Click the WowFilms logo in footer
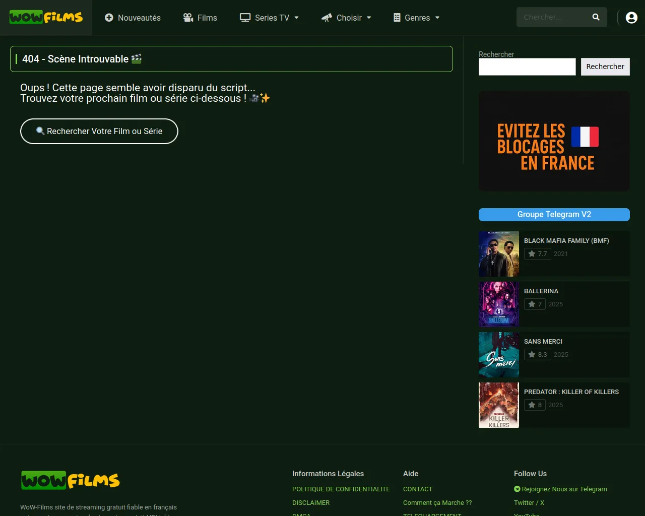 point(71,480)
